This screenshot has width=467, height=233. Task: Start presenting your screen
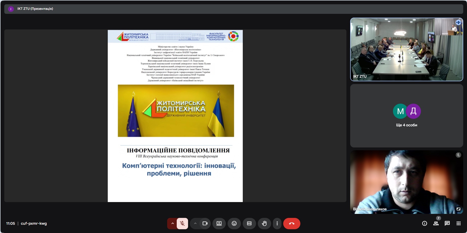click(219, 223)
